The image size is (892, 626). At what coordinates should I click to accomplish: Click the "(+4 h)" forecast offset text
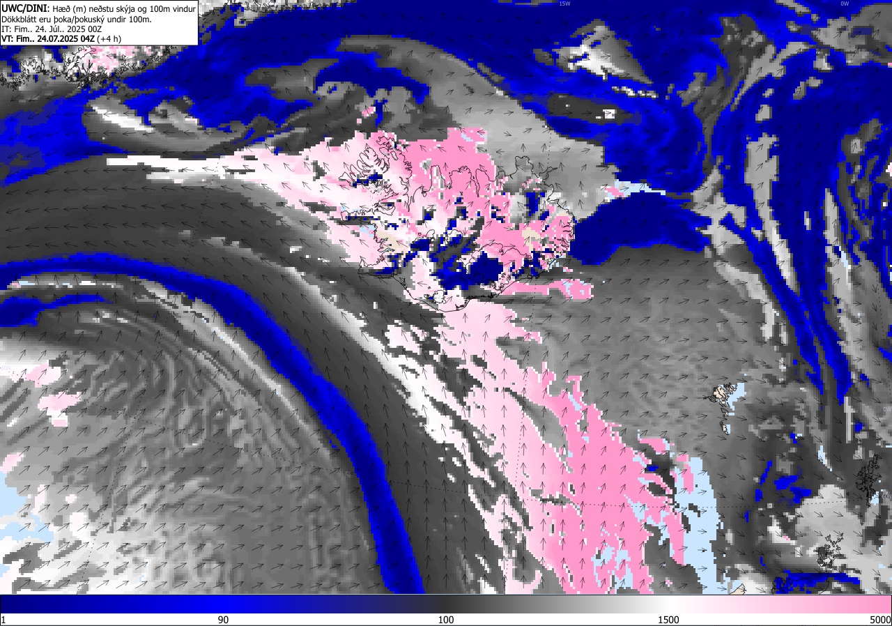[109, 39]
